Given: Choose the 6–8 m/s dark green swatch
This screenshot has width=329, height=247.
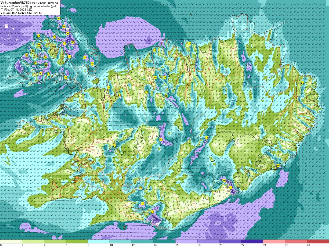Looking at the screenshot, I should (x=77, y=242).
